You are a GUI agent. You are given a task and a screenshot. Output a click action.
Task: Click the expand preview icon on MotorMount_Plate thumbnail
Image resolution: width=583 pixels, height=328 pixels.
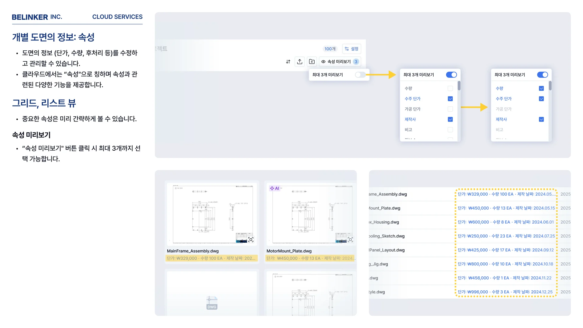pos(350,240)
